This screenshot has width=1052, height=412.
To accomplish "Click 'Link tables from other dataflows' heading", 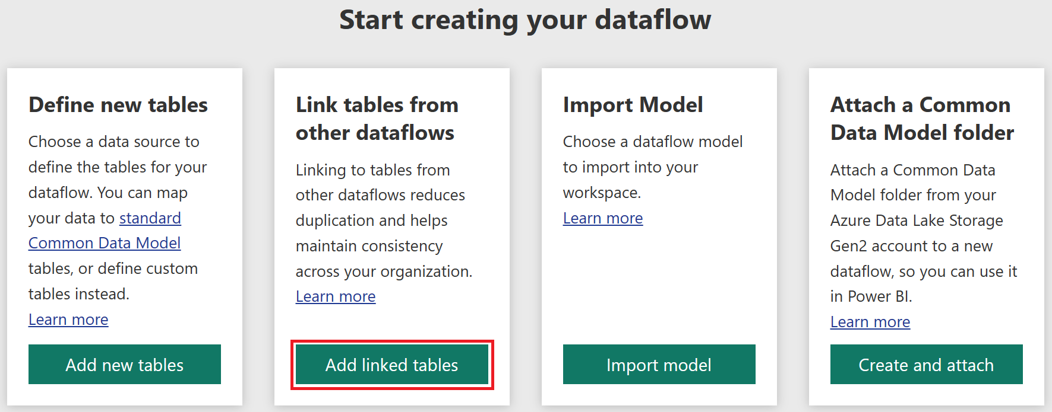I will [x=377, y=119].
